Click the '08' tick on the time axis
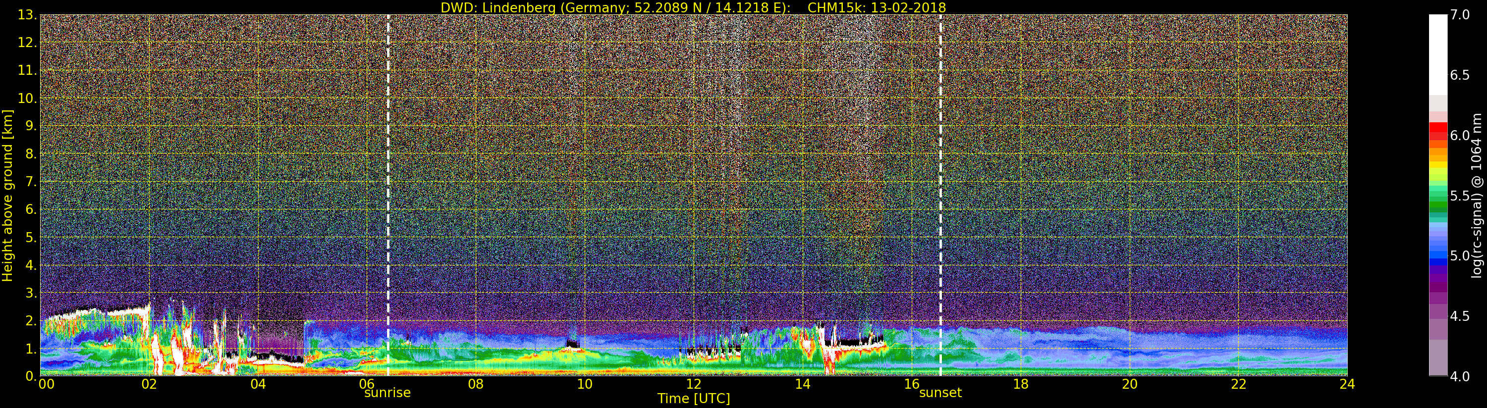The width and height of the screenshot is (1487, 408). click(476, 383)
